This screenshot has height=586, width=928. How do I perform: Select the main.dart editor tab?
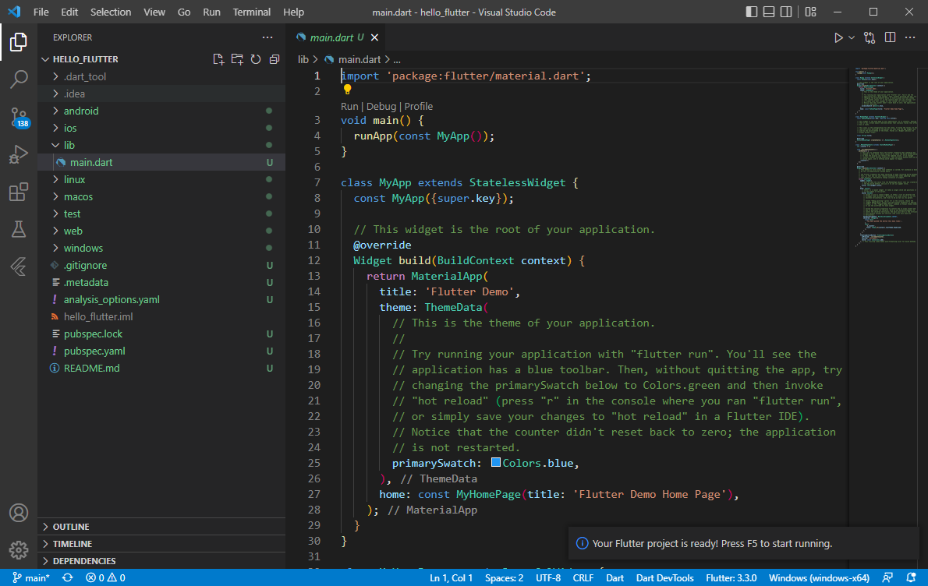pyautogui.click(x=337, y=37)
